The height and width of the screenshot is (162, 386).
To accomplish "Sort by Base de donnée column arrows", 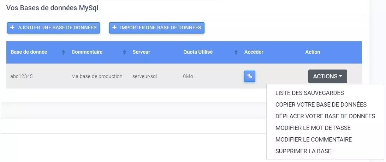I will 63,52.
